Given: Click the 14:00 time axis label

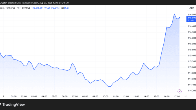Looking at the screenshot, I should 146,96.
